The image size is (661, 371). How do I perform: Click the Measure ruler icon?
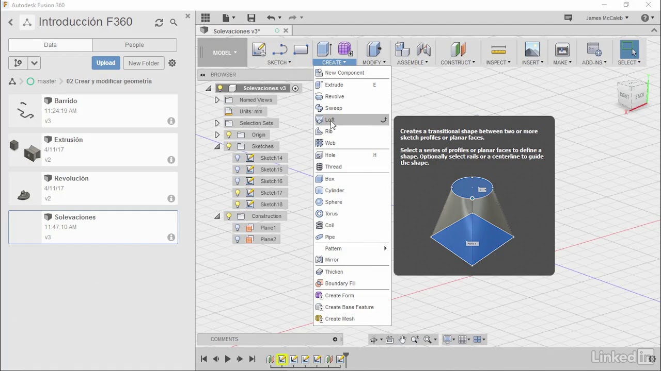click(x=498, y=49)
